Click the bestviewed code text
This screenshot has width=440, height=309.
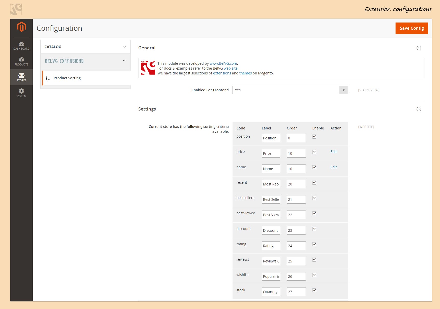click(x=246, y=213)
